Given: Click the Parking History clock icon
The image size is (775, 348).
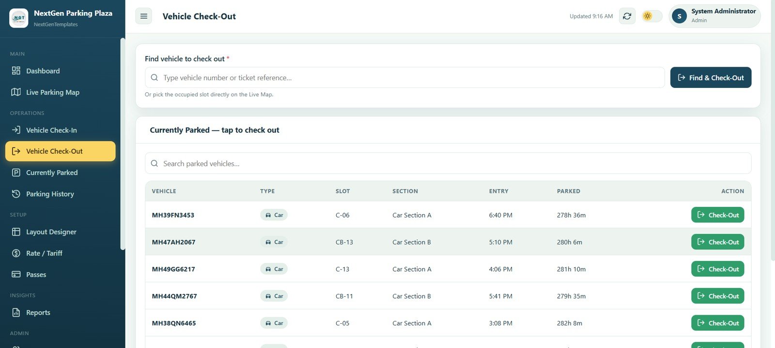Looking at the screenshot, I should (16, 194).
